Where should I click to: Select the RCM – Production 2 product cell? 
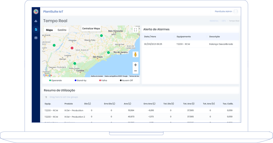coord(75,117)
